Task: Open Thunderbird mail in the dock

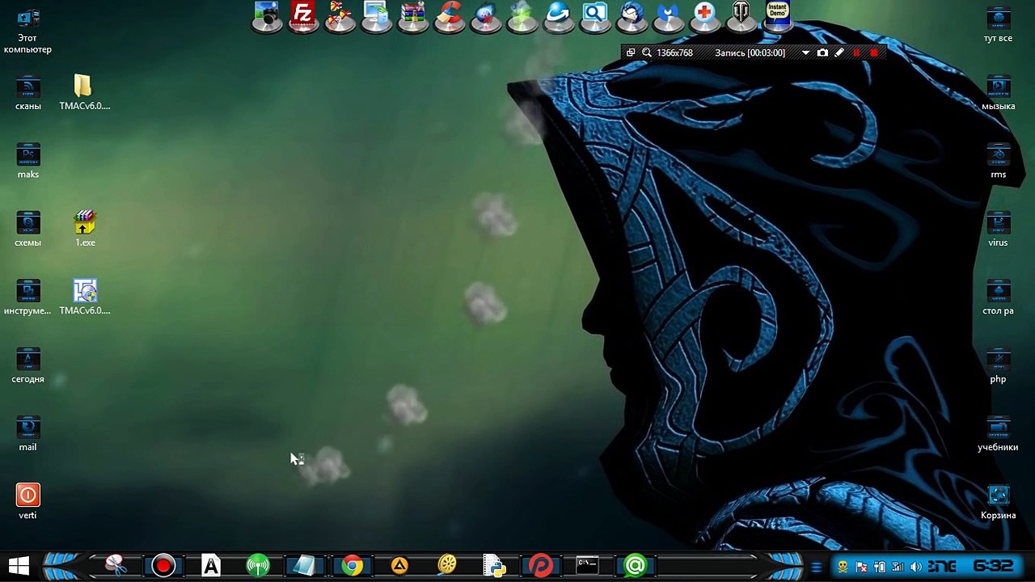Action: pyautogui.click(x=632, y=15)
